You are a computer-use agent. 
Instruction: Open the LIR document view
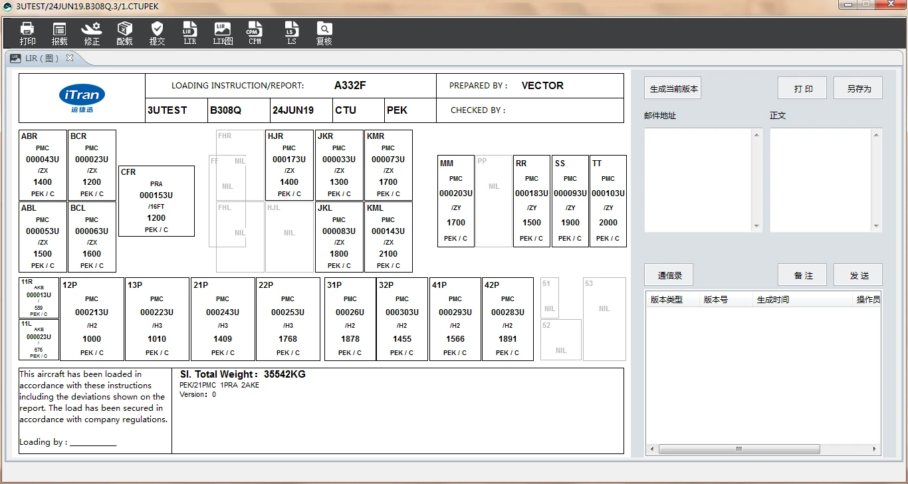(189, 33)
